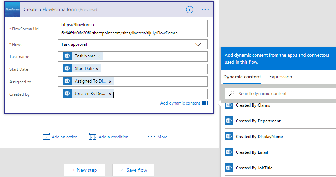Click inside the Task name field

point(133,56)
